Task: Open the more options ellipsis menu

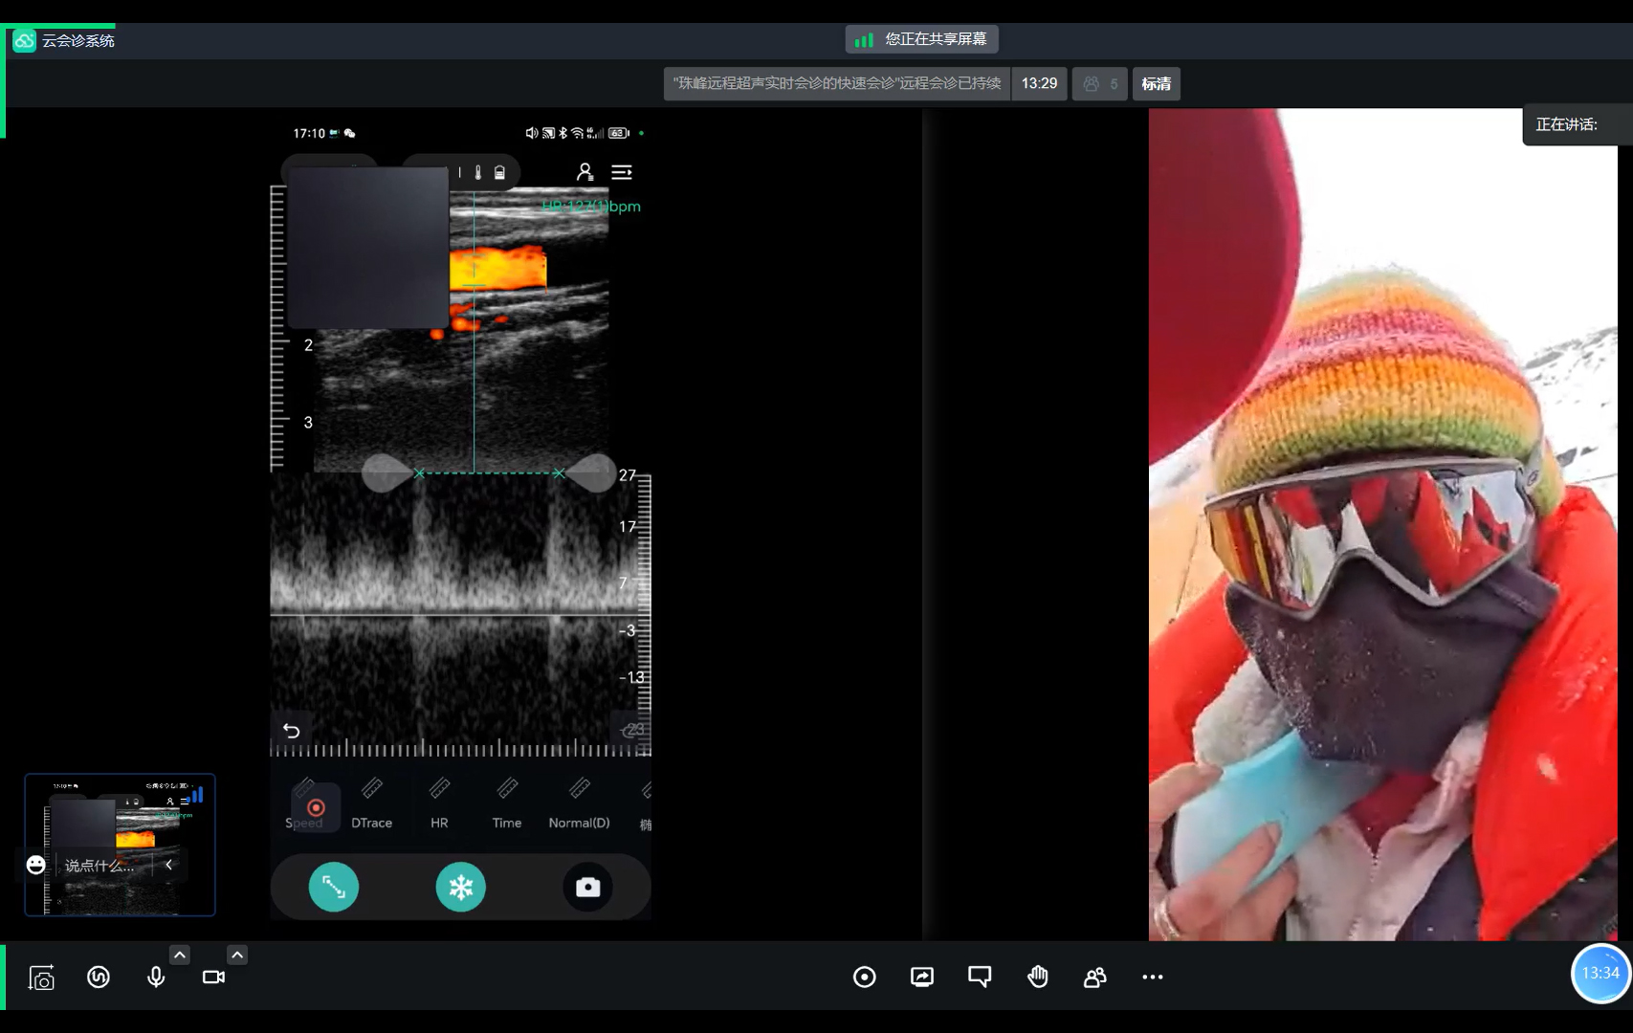Action: (1152, 977)
